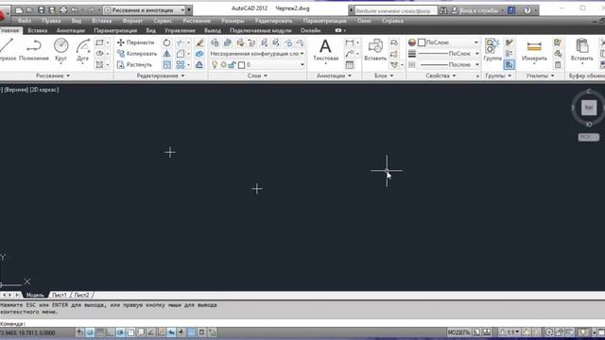Select the Текстовая (text) tool
This screenshot has width=605, height=340.
pyautogui.click(x=325, y=50)
